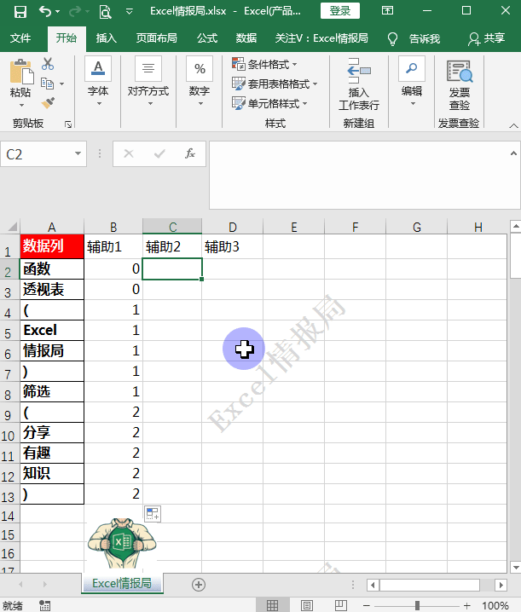Screen dimensions: 521x612
Task: Switch to Page Break Preview view
Action: tap(340, 605)
